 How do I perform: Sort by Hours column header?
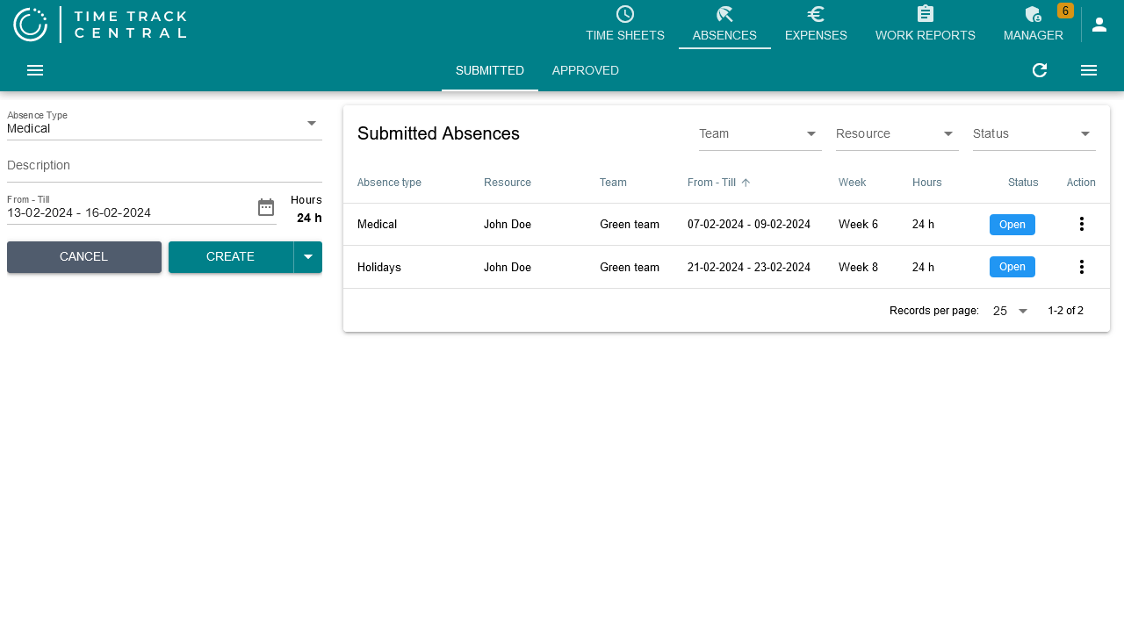pyautogui.click(x=927, y=183)
